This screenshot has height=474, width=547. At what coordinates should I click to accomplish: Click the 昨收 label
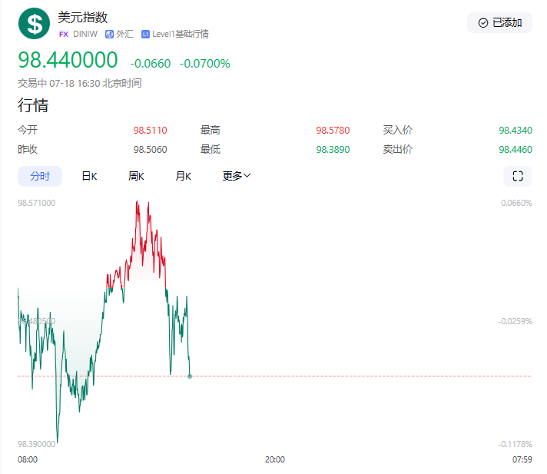pyautogui.click(x=28, y=149)
